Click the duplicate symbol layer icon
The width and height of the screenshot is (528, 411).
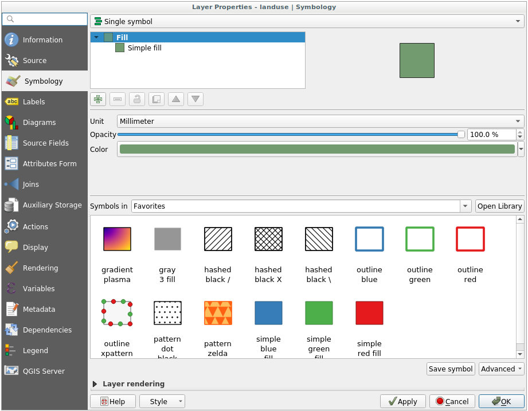pyautogui.click(x=156, y=99)
